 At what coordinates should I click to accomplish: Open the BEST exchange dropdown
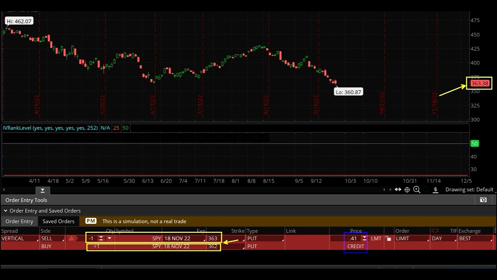point(476,238)
